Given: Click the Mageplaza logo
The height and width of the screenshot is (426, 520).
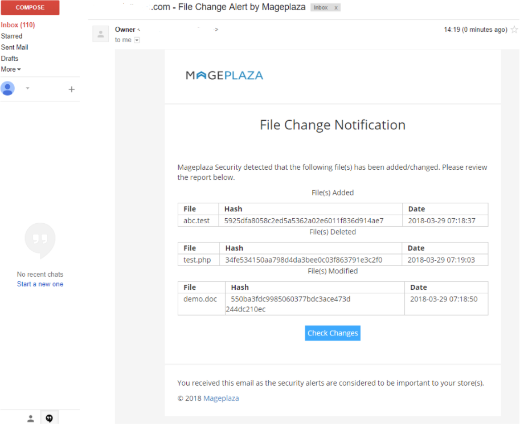Looking at the screenshot, I should coord(224,76).
